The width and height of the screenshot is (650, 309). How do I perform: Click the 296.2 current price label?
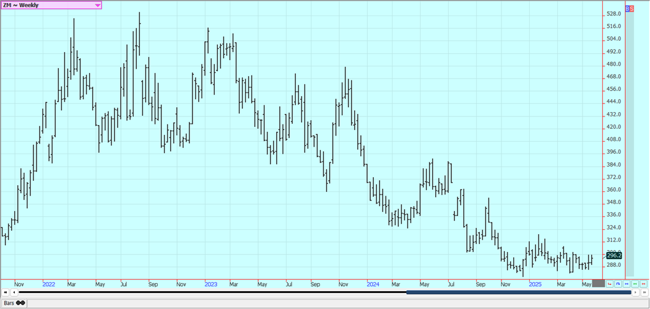[x=614, y=256]
